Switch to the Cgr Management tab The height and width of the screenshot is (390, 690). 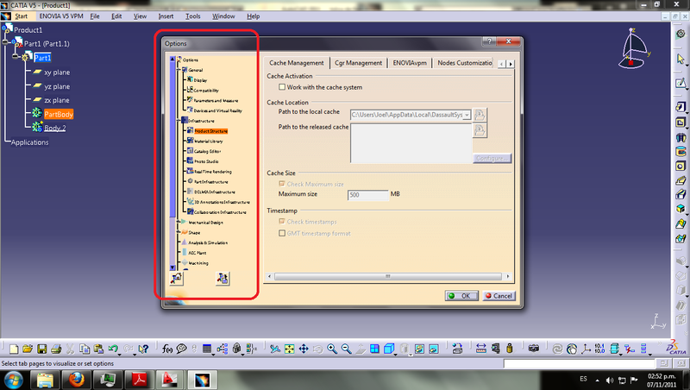tap(358, 63)
